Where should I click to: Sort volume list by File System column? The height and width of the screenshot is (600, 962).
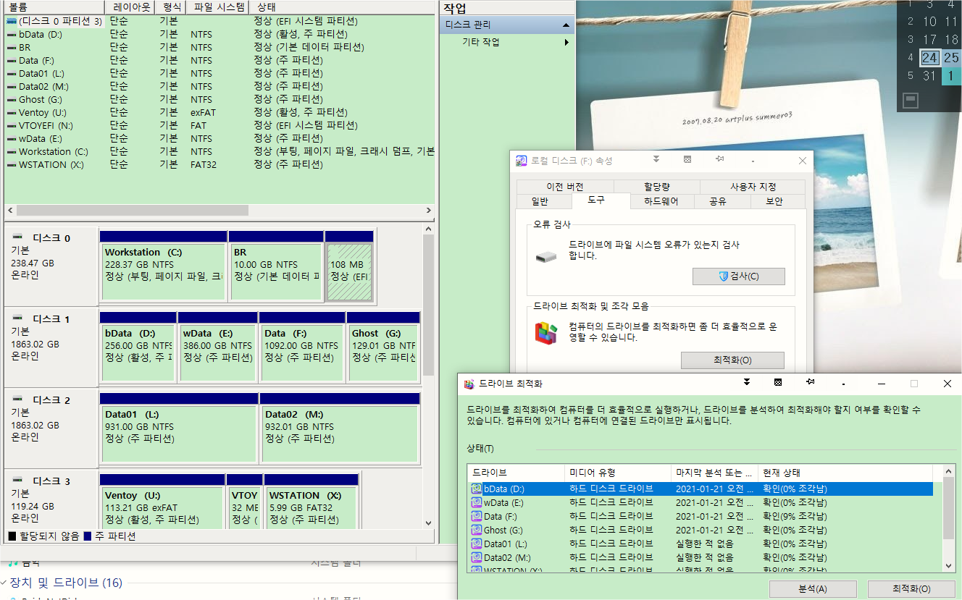coord(217,8)
